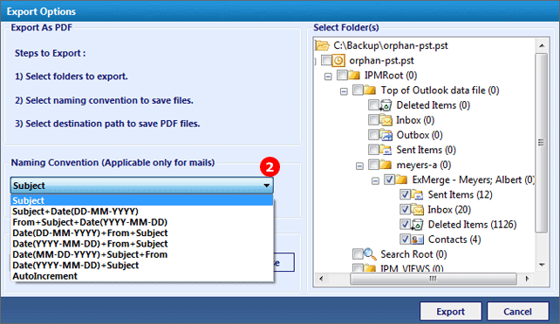Image resolution: width=560 pixels, height=324 pixels.
Task: Click the vertical scrollbar thumb of folder tree
Action: pos(542,143)
